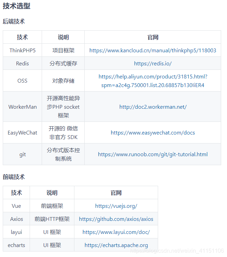Click the 技术 header of backend table
This screenshot has height=257, width=227.
click(x=22, y=37)
